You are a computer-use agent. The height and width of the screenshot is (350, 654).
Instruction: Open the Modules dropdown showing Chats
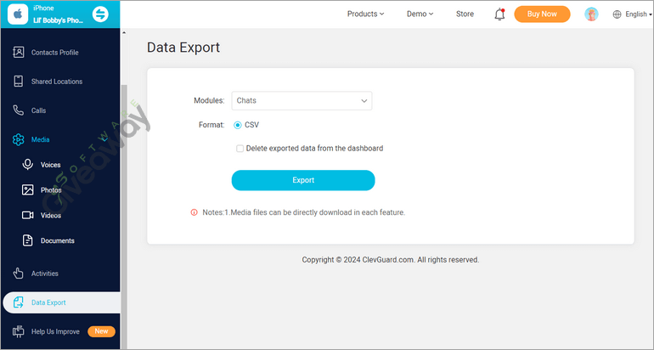tap(302, 101)
